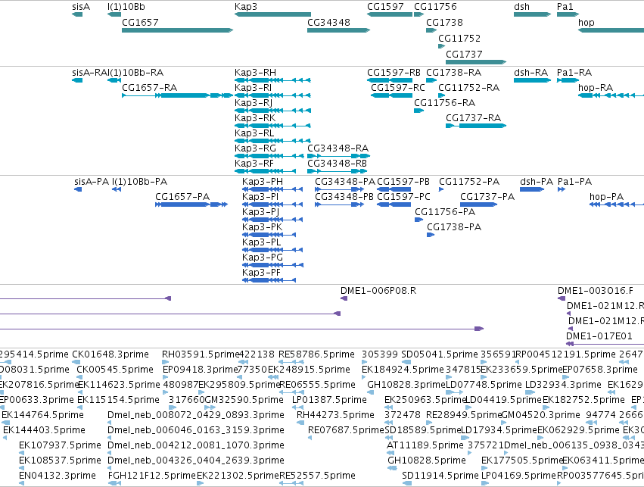
Task: Click the Kap3-RI transcript label
Action: (x=253, y=88)
